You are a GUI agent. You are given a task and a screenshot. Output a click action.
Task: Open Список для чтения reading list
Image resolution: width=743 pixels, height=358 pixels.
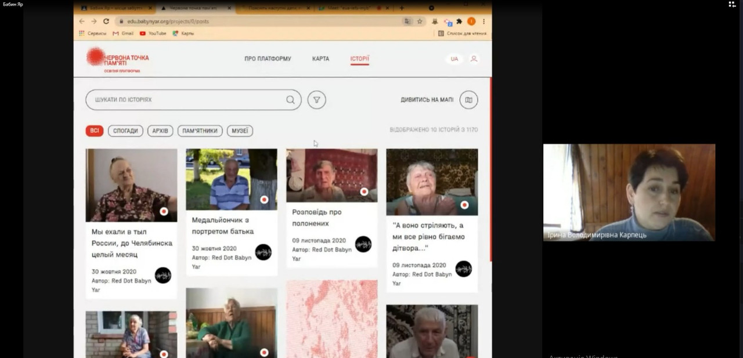463,33
